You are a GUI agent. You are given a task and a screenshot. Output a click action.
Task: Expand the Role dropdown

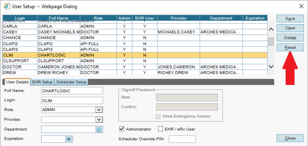[x=99, y=110]
